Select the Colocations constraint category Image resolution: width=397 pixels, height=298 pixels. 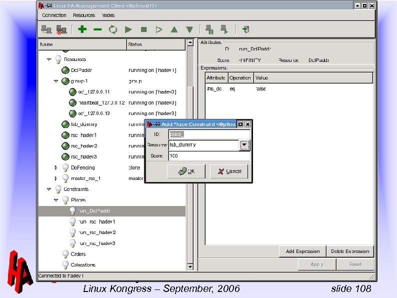tap(112, 265)
